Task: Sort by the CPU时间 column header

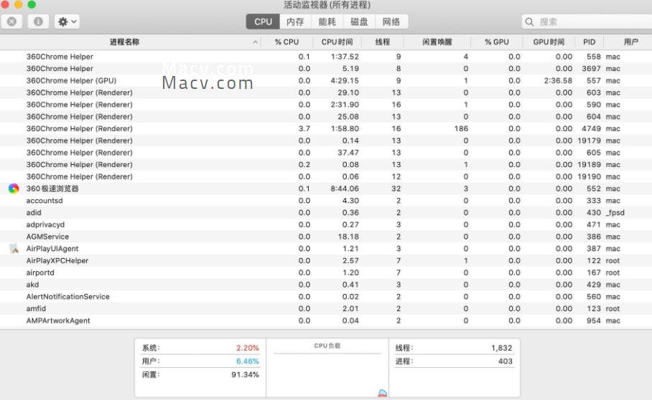Action: [x=337, y=42]
